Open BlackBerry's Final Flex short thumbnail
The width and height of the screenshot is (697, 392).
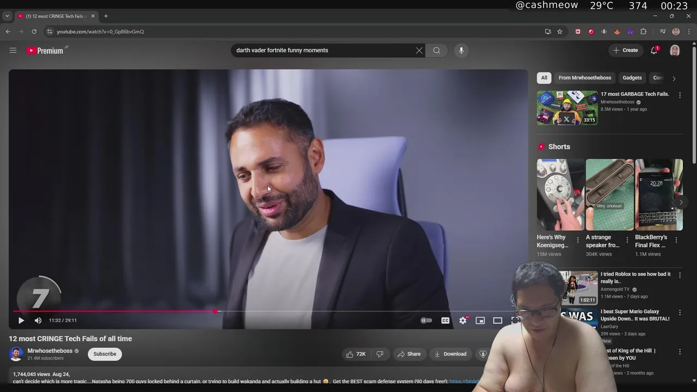point(658,194)
